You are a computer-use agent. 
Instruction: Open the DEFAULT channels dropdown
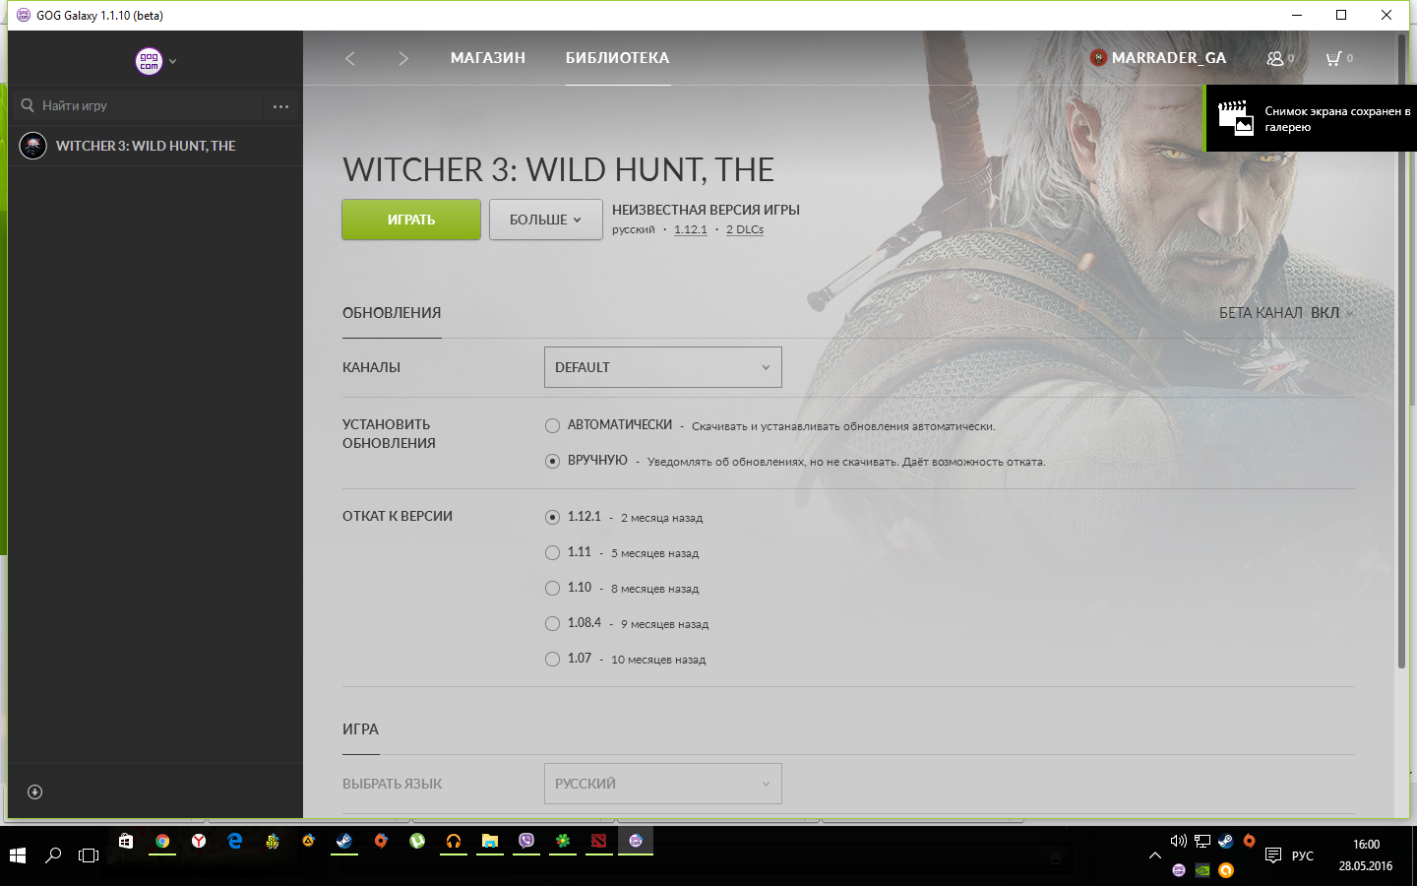click(663, 367)
